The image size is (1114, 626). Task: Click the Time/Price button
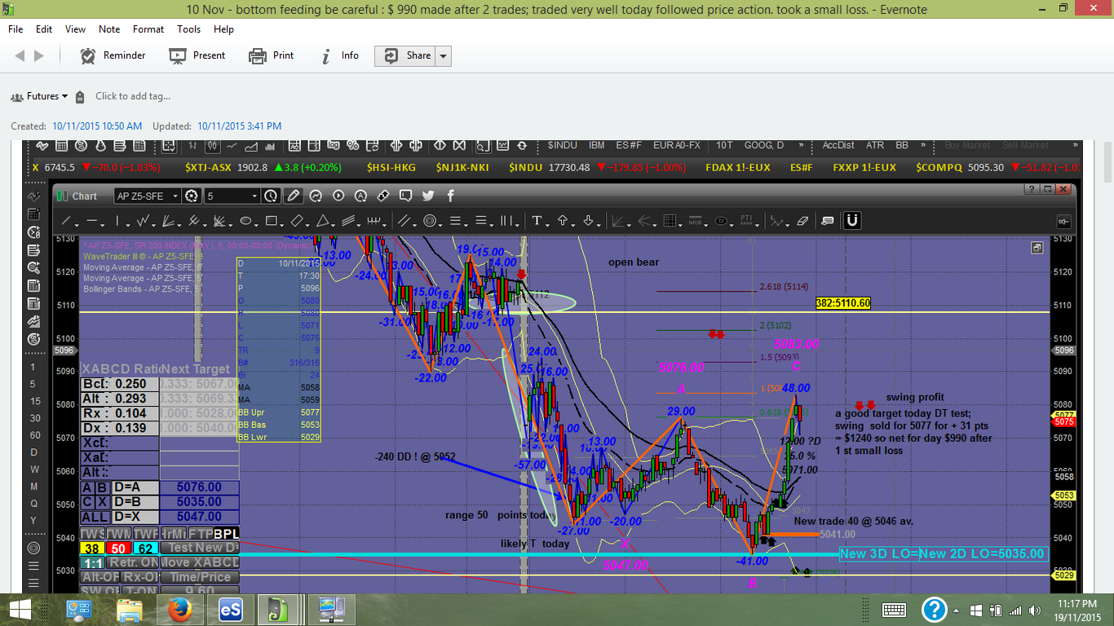[x=200, y=577]
